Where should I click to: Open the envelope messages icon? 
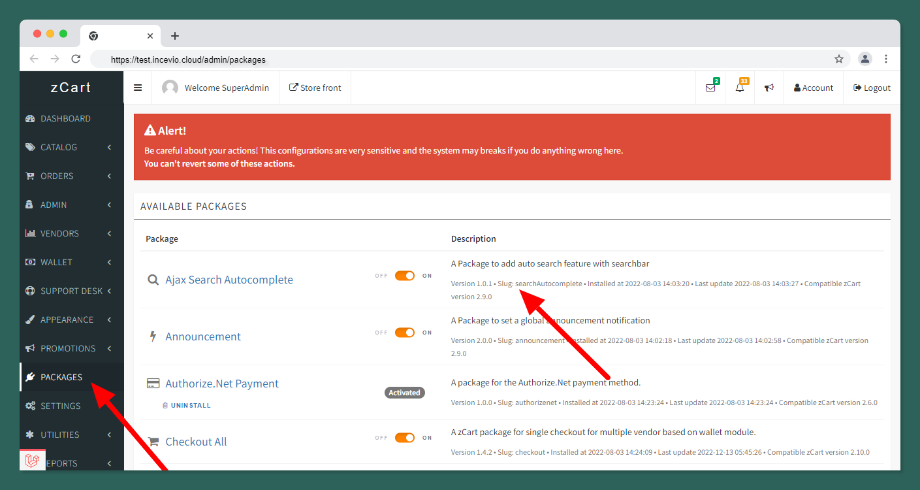pyautogui.click(x=710, y=88)
